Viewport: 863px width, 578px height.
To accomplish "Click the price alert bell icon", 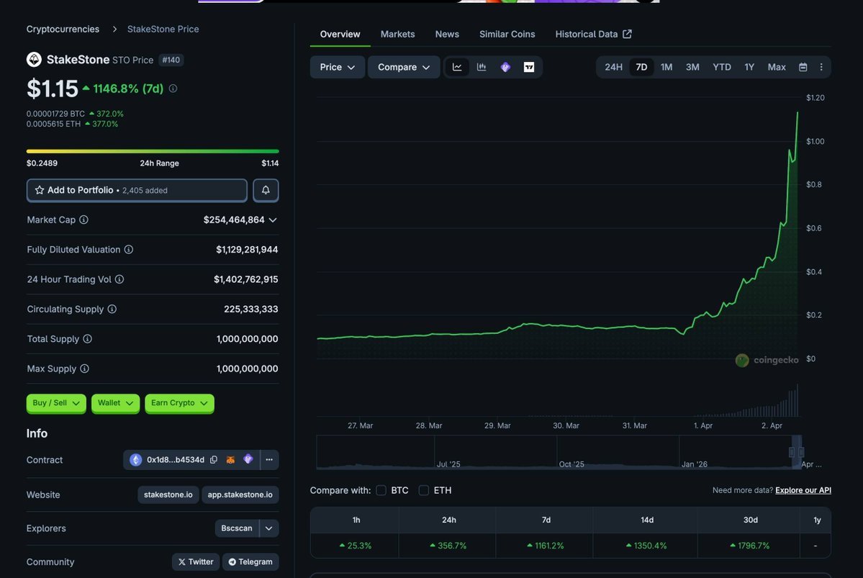I will [x=266, y=190].
